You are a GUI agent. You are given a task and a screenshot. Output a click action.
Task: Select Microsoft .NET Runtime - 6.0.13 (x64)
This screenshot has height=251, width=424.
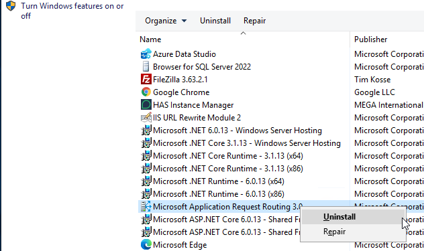click(x=219, y=181)
